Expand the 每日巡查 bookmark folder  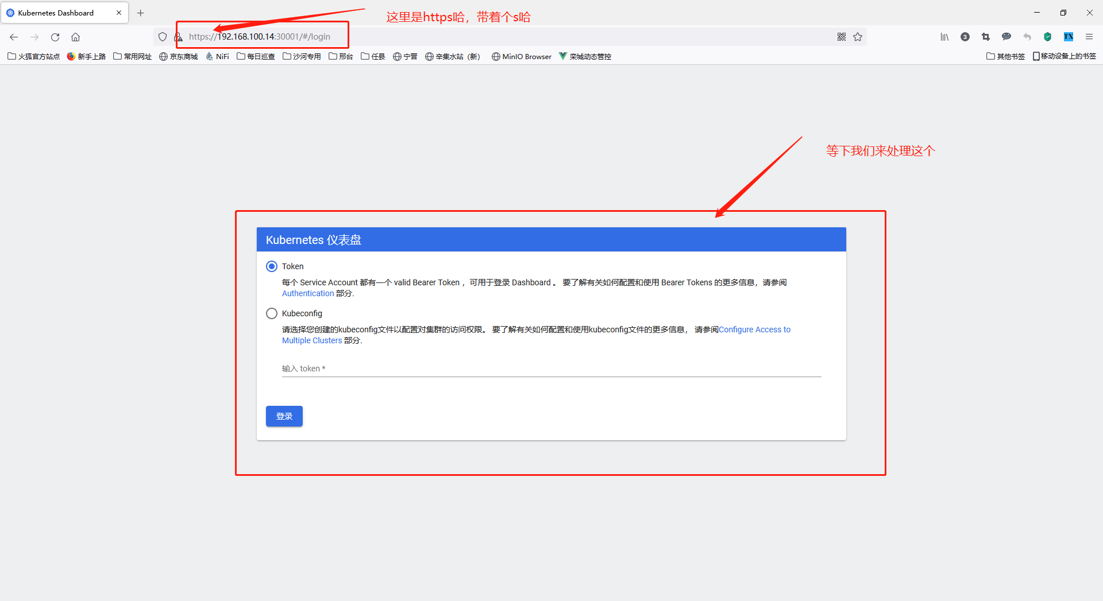pos(256,56)
